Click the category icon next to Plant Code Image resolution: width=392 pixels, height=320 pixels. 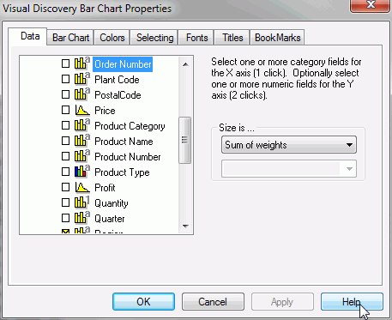(82, 79)
